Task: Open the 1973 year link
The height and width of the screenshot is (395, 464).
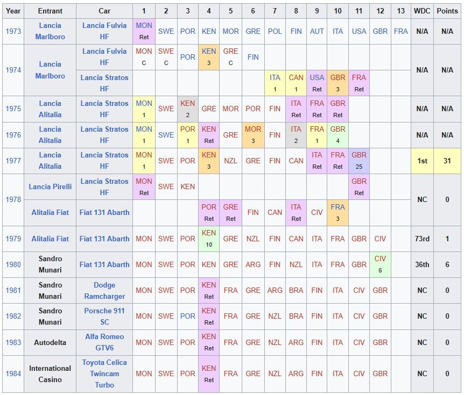Action: coord(13,31)
